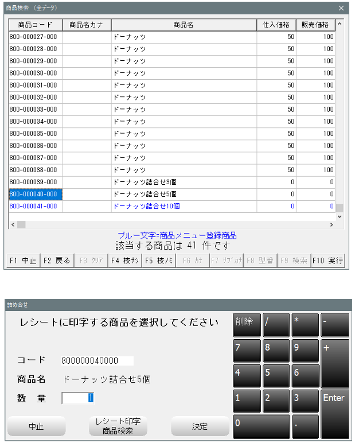Click the 販売価格 column header
355x443 pixels.
point(315,25)
